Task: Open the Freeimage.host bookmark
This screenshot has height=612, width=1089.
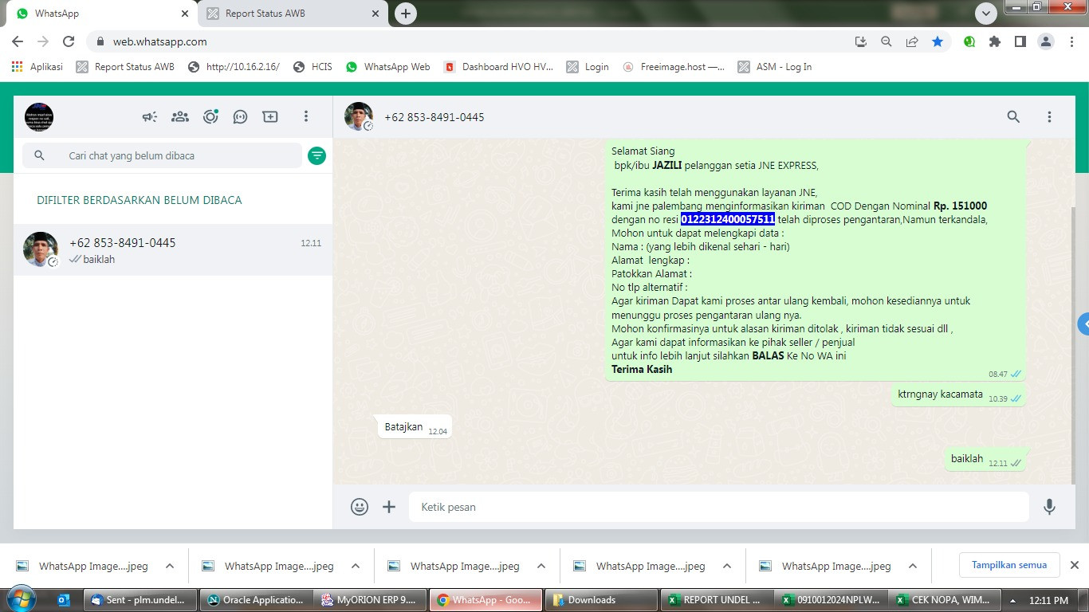Action: (x=674, y=67)
